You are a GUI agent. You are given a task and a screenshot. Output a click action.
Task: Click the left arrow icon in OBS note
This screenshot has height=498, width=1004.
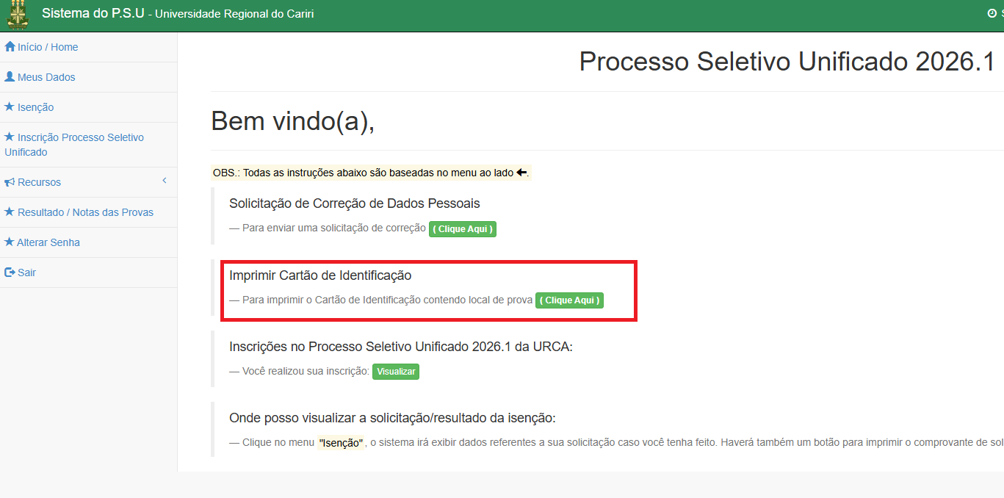521,173
